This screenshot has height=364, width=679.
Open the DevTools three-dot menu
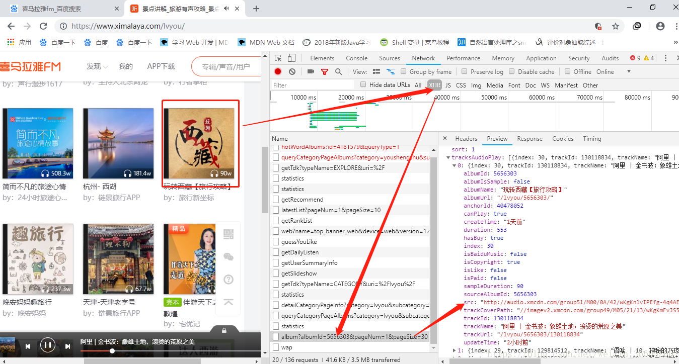[x=665, y=58]
